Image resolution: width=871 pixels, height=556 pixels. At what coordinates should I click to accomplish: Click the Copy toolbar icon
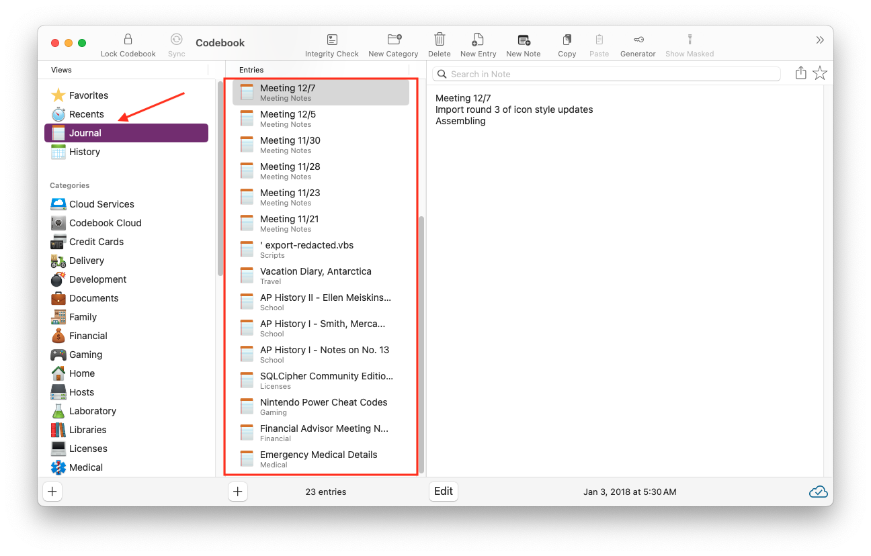[567, 40]
